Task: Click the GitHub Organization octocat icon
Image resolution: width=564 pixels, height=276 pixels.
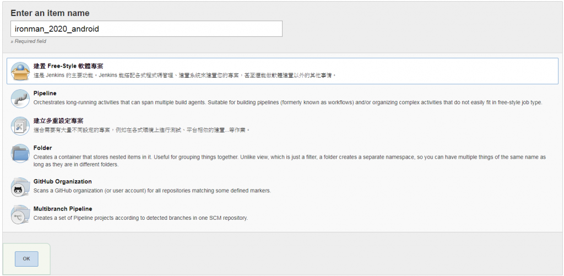Action: 20,187
